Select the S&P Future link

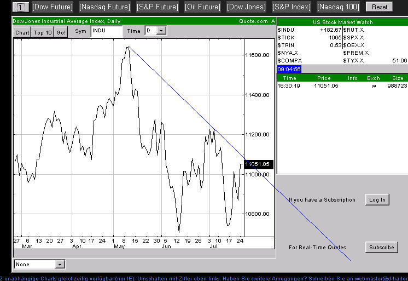coord(158,7)
